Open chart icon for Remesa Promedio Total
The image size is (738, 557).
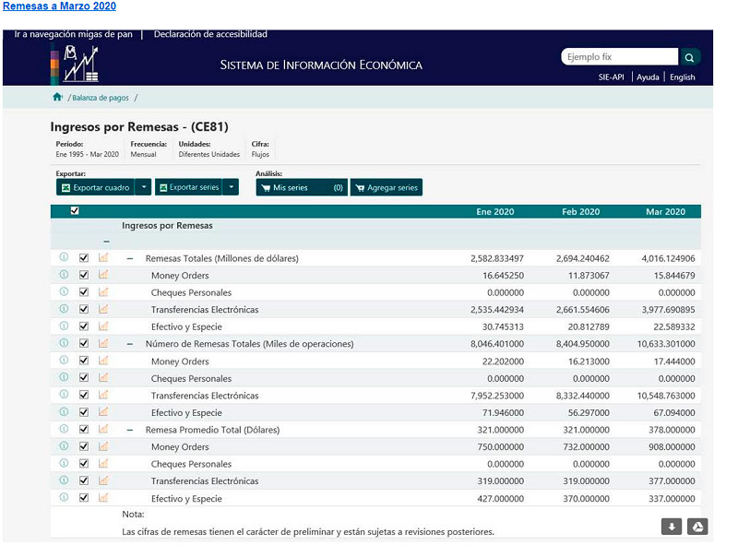(103, 430)
